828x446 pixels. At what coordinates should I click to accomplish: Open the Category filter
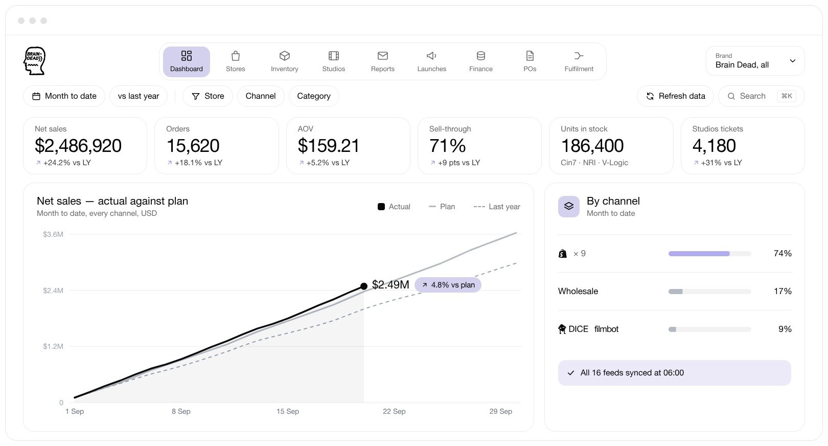pos(314,96)
